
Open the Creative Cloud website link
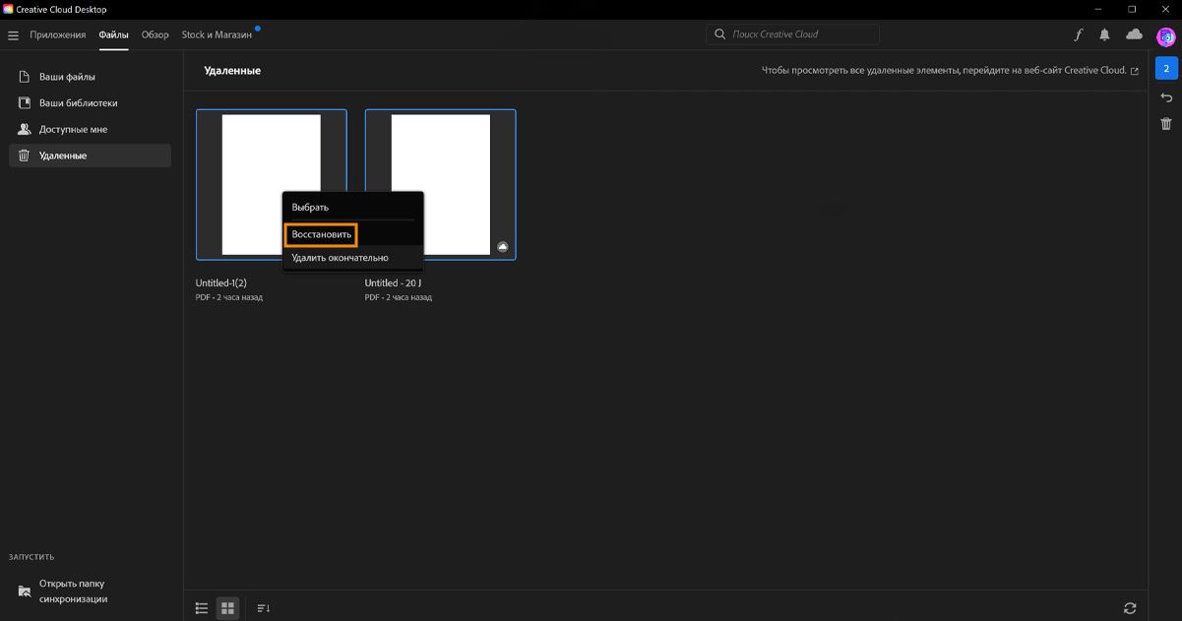click(951, 71)
